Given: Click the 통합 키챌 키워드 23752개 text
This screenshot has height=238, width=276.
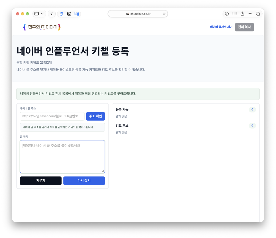Looking at the screenshot, I should tap(34, 62).
